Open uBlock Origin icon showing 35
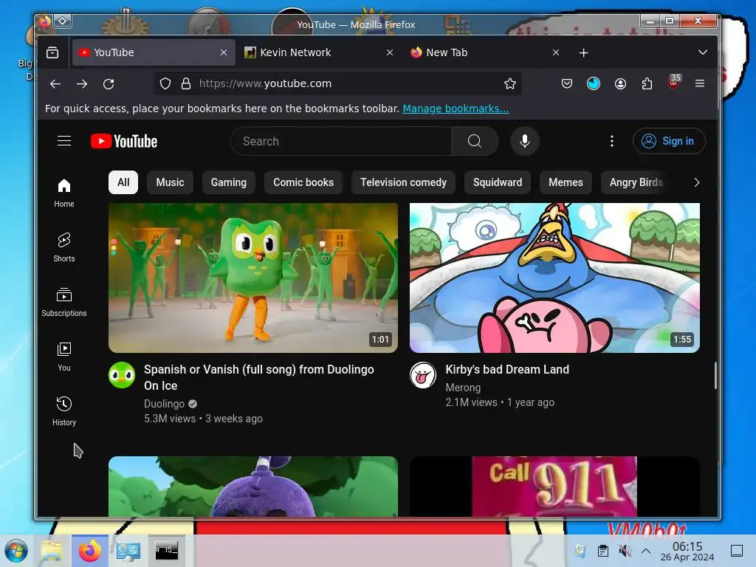Image resolution: width=756 pixels, height=567 pixels. (674, 82)
